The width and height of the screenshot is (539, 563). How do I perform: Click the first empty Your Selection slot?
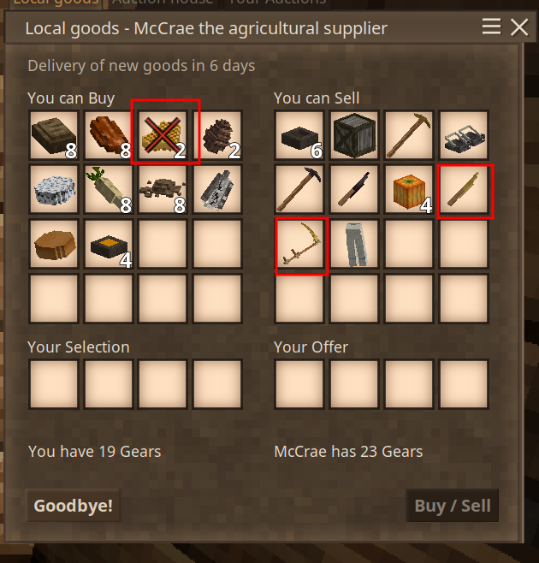tap(54, 384)
